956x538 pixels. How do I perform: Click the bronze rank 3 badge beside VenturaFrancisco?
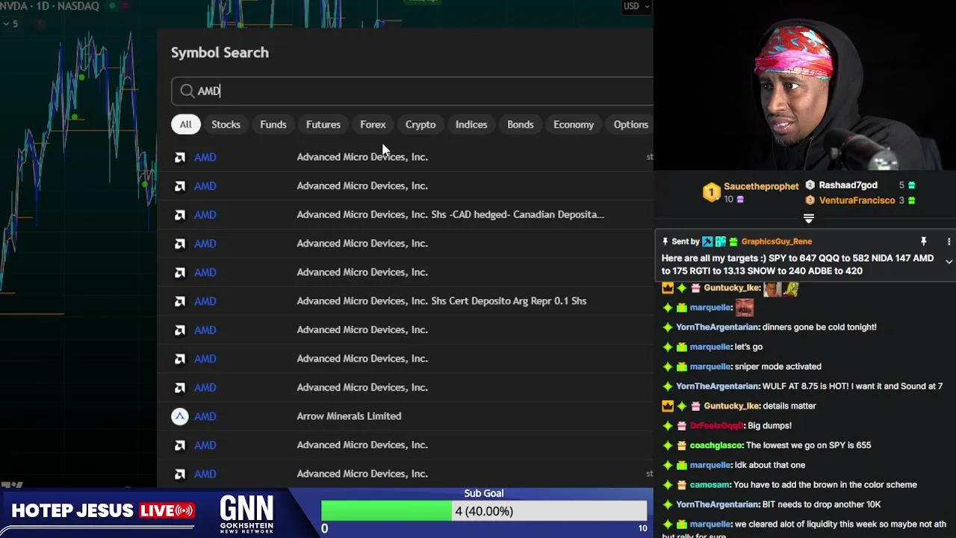tap(810, 200)
